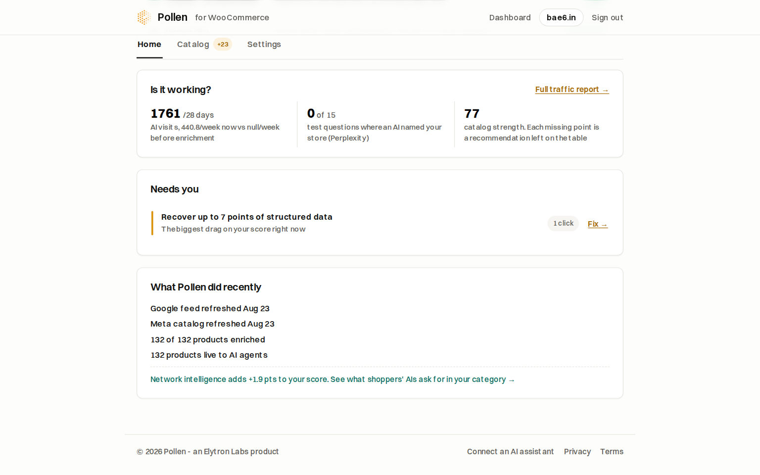Open the Privacy footer link
760x475 pixels.
click(x=577, y=451)
